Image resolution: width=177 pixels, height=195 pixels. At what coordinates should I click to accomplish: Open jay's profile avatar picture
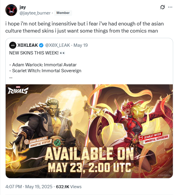click(x=11, y=10)
